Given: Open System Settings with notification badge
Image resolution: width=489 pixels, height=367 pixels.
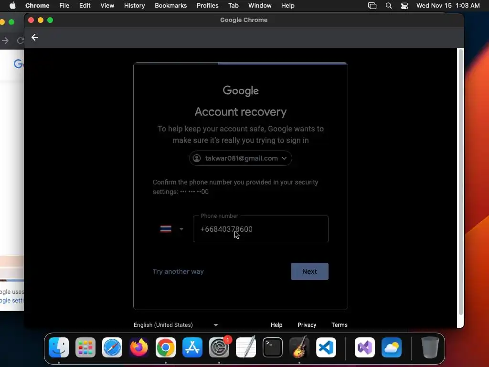Looking at the screenshot, I should (x=219, y=347).
